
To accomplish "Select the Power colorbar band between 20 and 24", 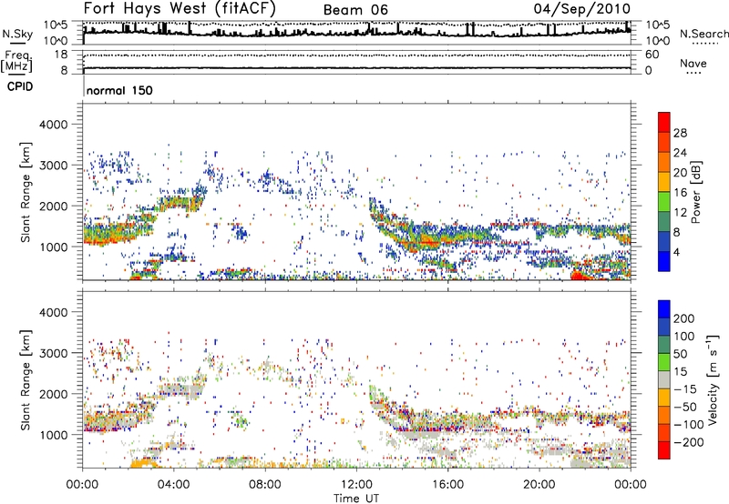I will [664, 162].
